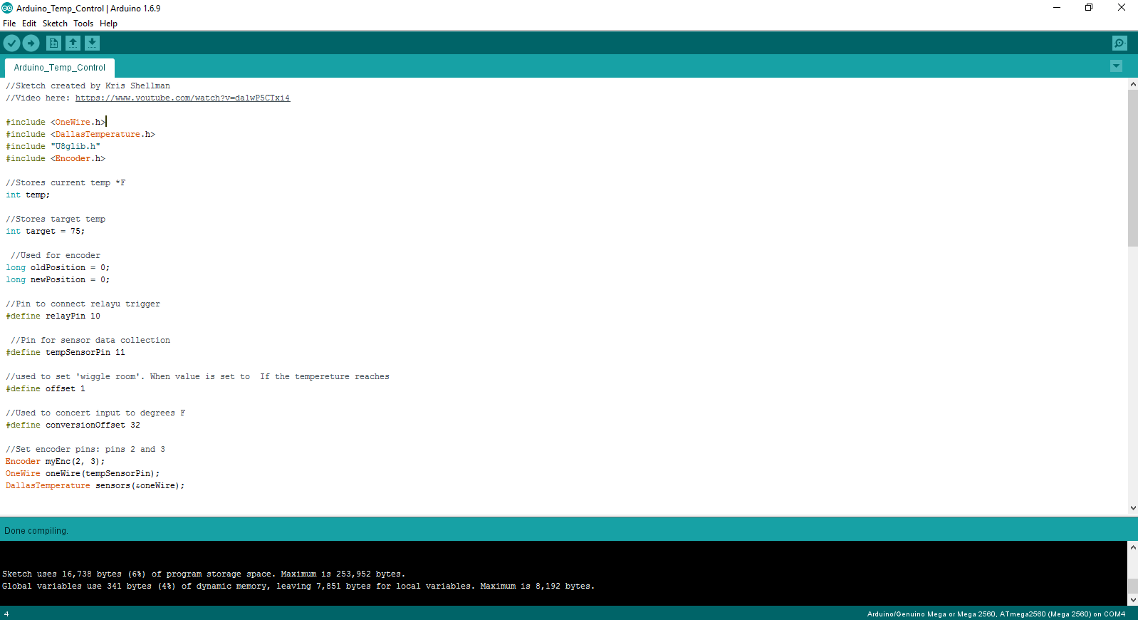1138x620 pixels.
Task: Click the 'int target = 75;' line
Action: (46, 232)
